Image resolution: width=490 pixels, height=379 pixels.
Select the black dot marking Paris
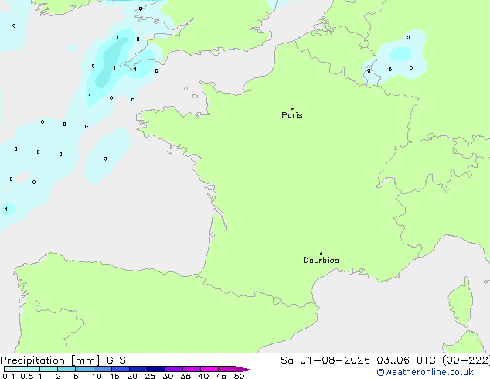292,108
